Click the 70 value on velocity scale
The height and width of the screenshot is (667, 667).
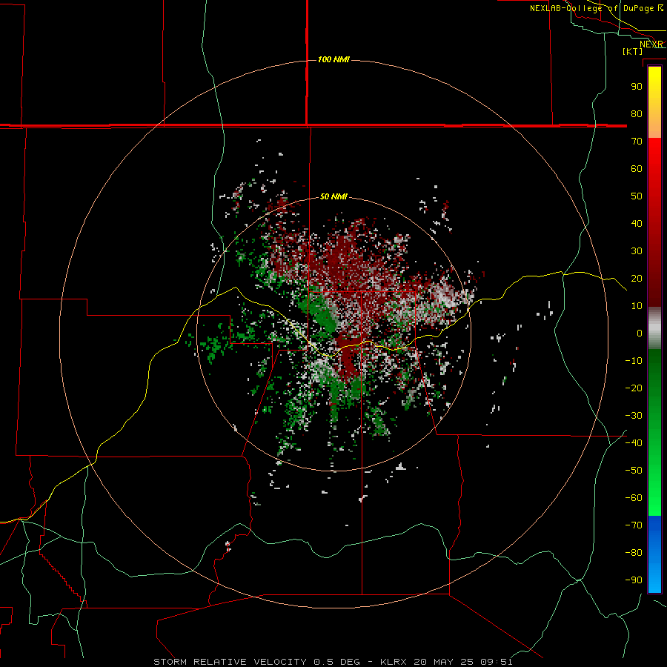tap(637, 142)
